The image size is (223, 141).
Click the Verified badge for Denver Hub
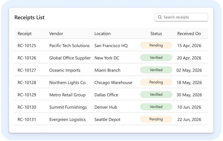point(156,107)
